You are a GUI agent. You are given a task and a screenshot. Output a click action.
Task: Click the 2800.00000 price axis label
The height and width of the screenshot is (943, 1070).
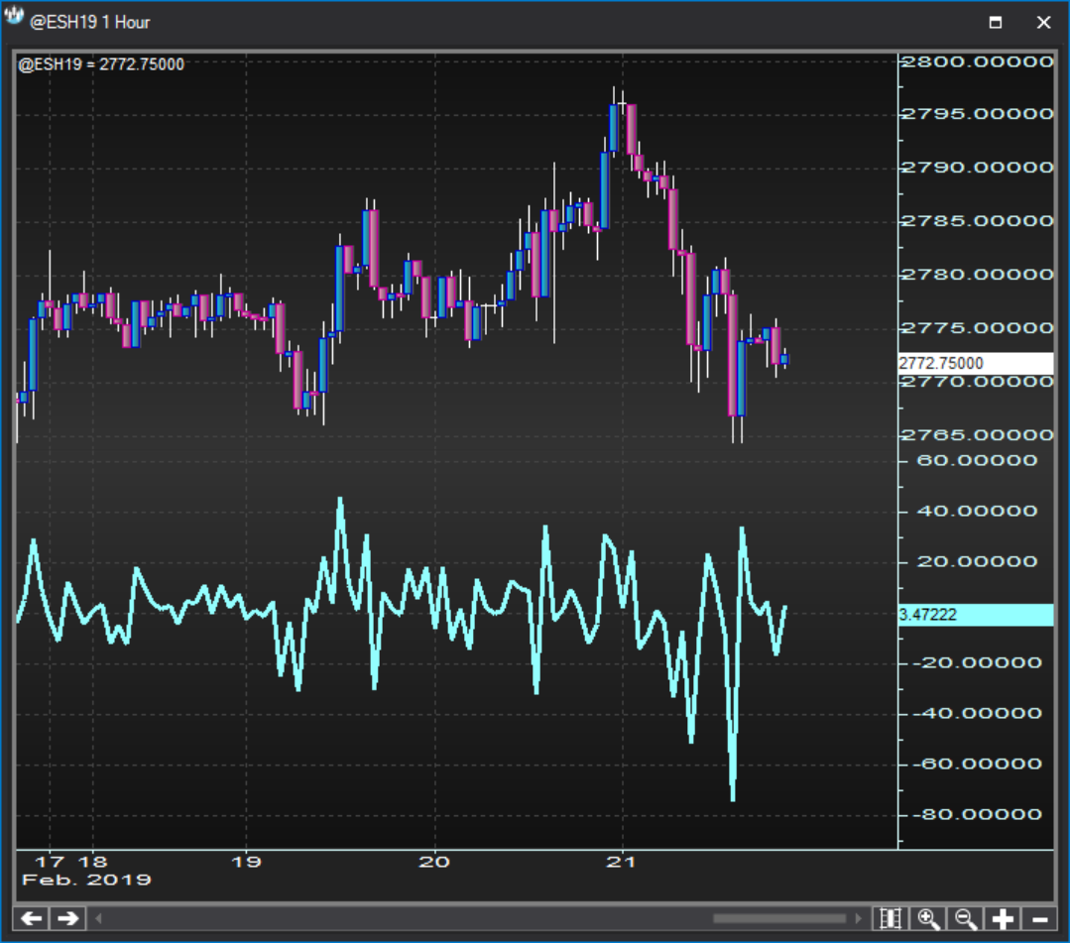(978, 61)
